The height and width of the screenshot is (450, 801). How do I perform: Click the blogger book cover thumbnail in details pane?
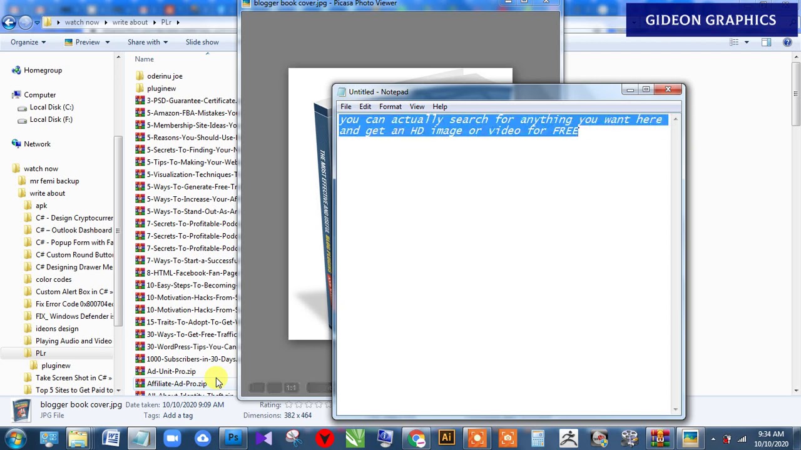coord(21,410)
